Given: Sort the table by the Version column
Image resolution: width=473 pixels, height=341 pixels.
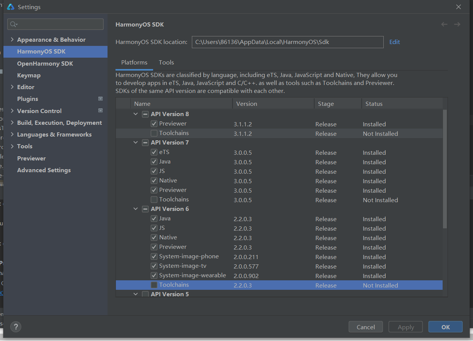Looking at the screenshot, I should [274, 104].
